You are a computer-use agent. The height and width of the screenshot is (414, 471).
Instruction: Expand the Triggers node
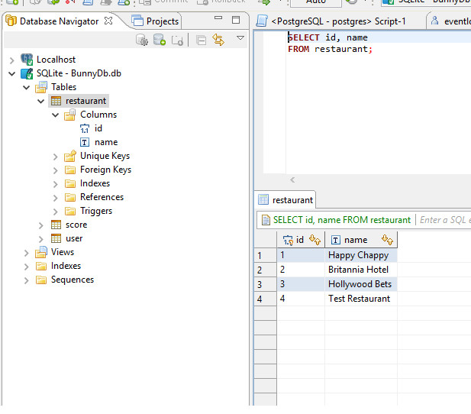(x=55, y=212)
